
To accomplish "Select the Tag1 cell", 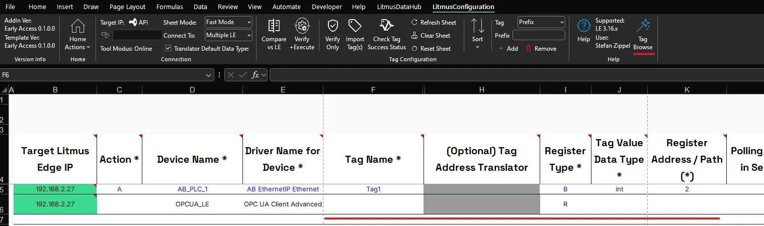I will tap(373, 189).
